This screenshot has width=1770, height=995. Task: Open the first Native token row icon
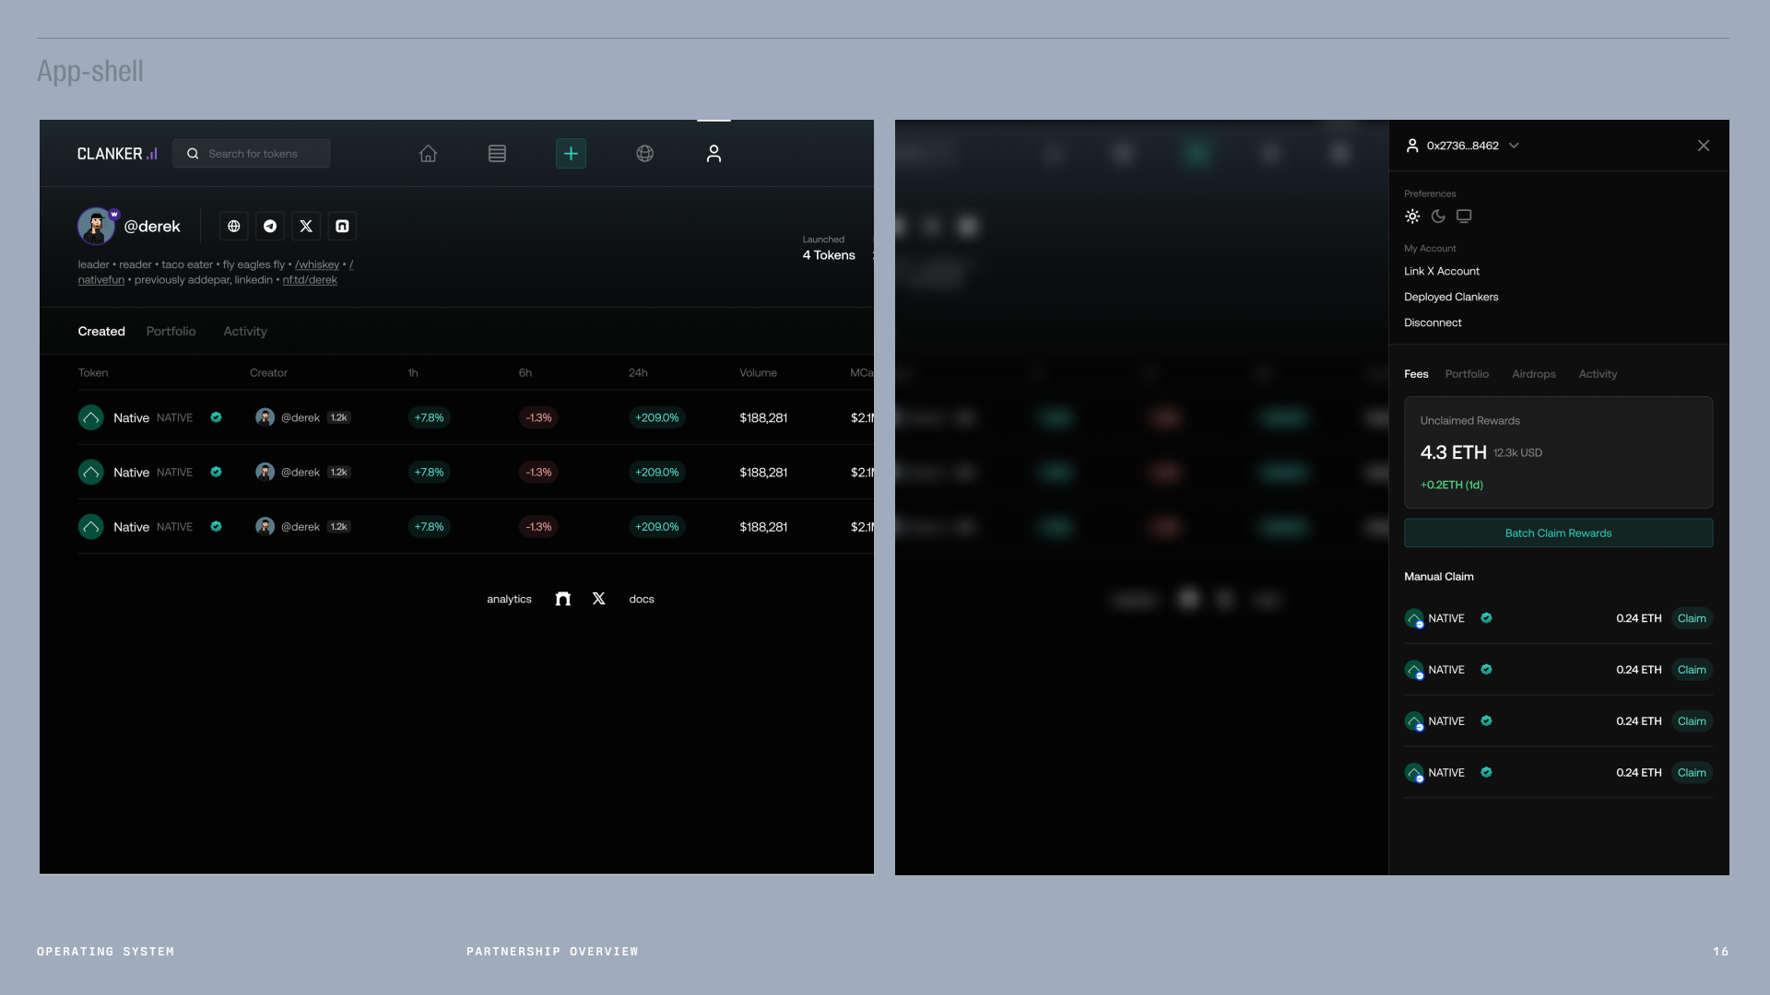(91, 418)
